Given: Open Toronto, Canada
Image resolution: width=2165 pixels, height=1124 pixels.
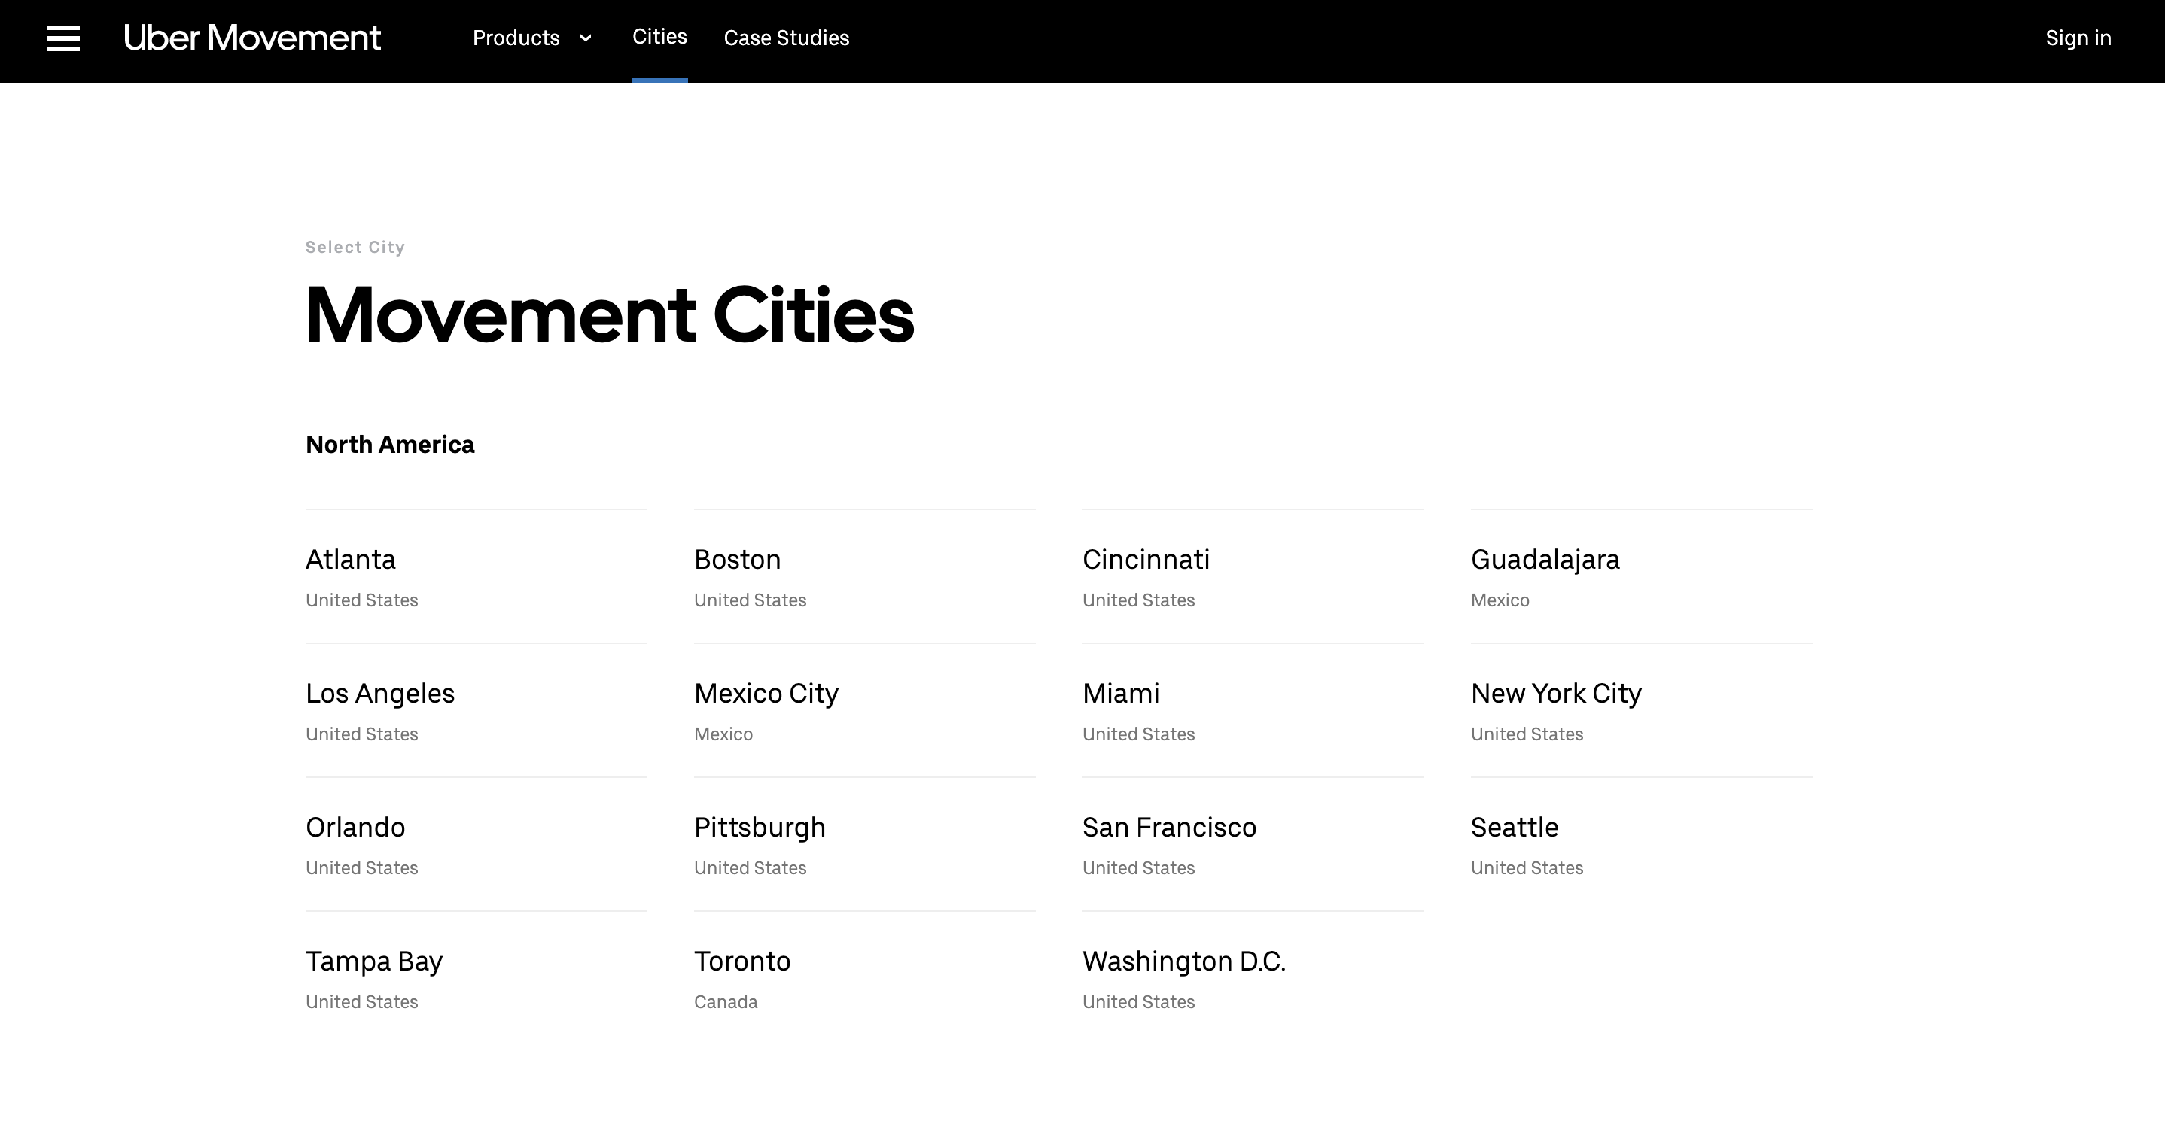Looking at the screenshot, I should point(742,961).
